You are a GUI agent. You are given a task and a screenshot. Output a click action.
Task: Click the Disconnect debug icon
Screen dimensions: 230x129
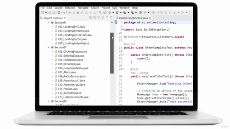82,13
